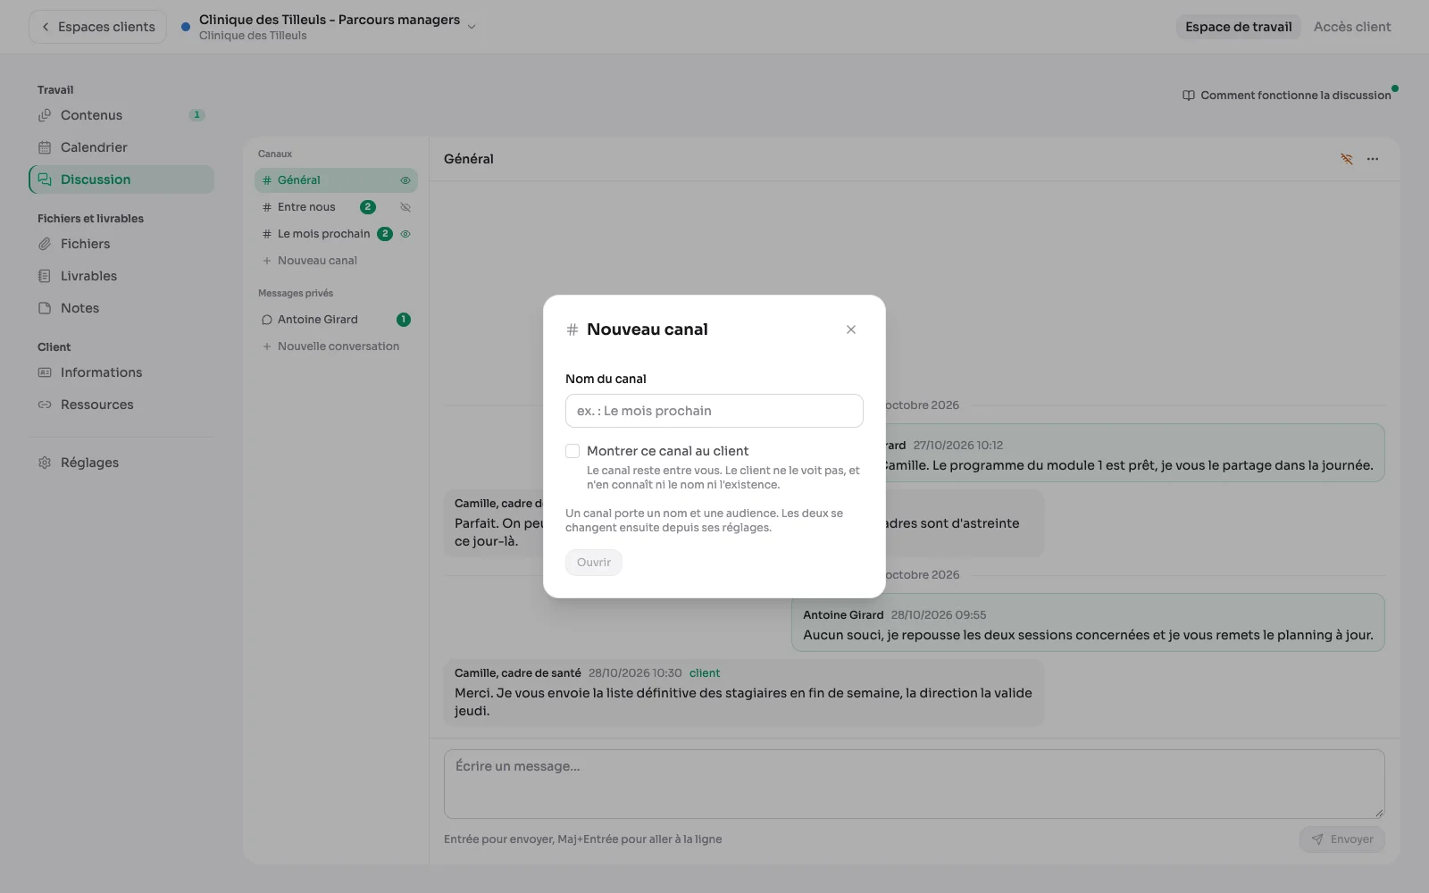Select the Discussion icon in the sidebar
This screenshot has height=893, width=1429.
45,179
